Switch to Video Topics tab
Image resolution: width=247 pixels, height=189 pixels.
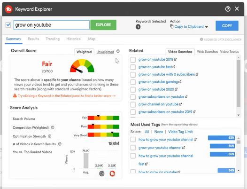point(229,51)
